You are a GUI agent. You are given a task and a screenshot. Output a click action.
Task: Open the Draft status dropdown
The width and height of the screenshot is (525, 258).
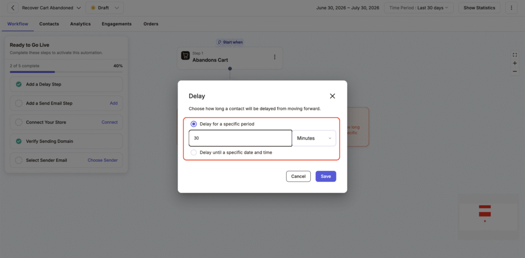tap(105, 8)
